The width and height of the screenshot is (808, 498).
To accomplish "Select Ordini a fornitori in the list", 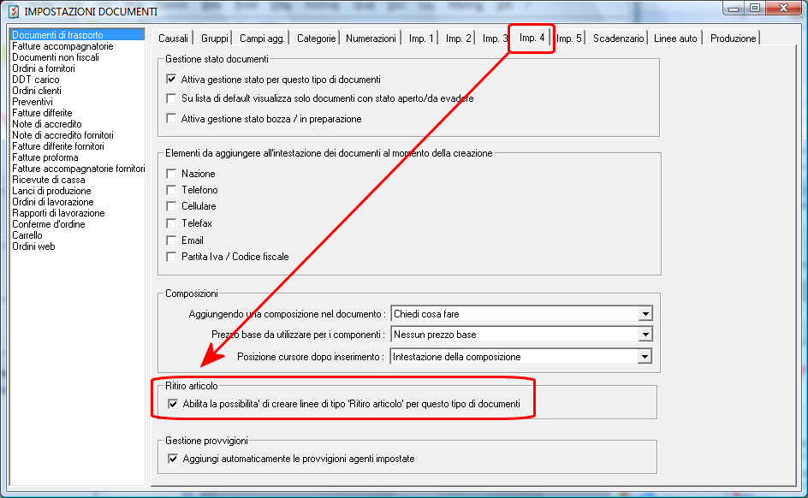I will (77, 68).
